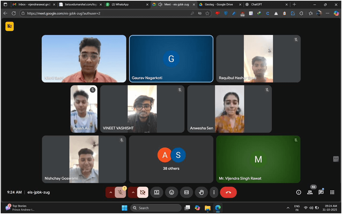This screenshot has height=214, width=342.
Task: Show the participants people panel
Action: [310, 192]
